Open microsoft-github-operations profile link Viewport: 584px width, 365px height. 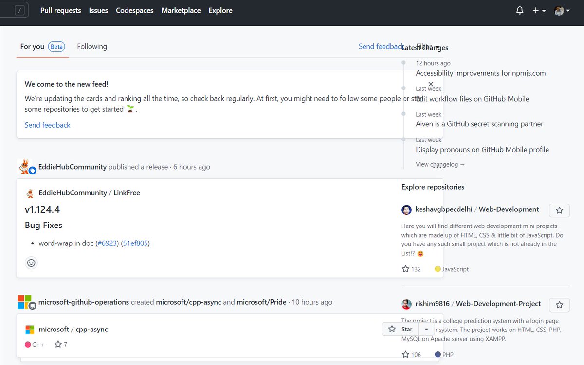pos(84,302)
